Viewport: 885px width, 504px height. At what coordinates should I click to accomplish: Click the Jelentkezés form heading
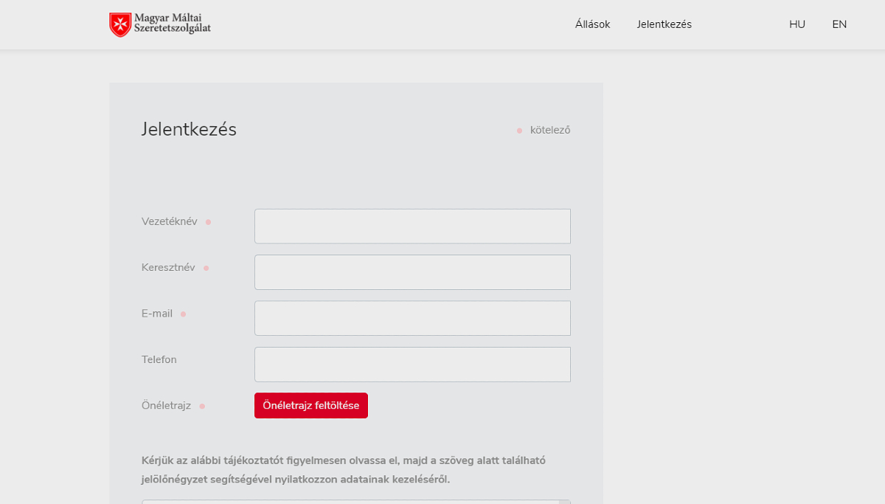pos(189,129)
